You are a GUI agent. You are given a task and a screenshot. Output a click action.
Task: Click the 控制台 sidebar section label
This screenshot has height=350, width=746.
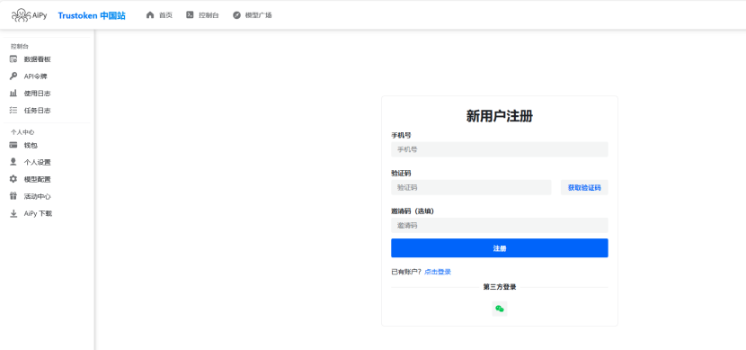[20, 46]
